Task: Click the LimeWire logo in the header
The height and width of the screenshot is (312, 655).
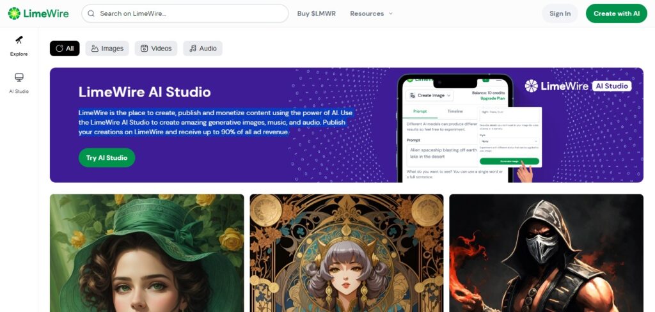Action: coord(38,13)
